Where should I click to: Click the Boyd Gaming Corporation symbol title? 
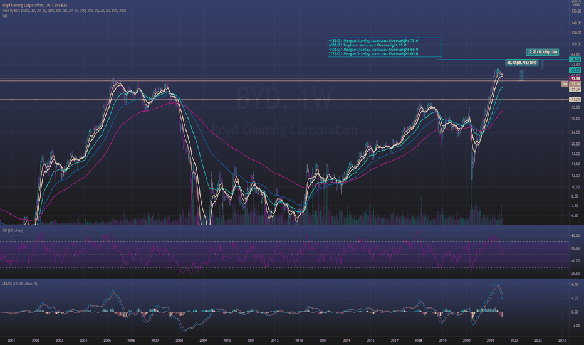[x=34, y=5]
